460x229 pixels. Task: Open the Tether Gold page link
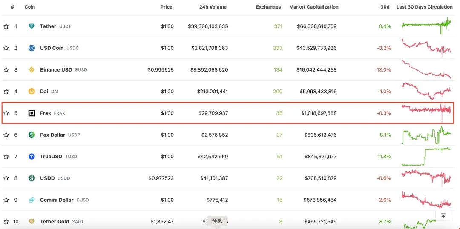[x=55, y=222]
